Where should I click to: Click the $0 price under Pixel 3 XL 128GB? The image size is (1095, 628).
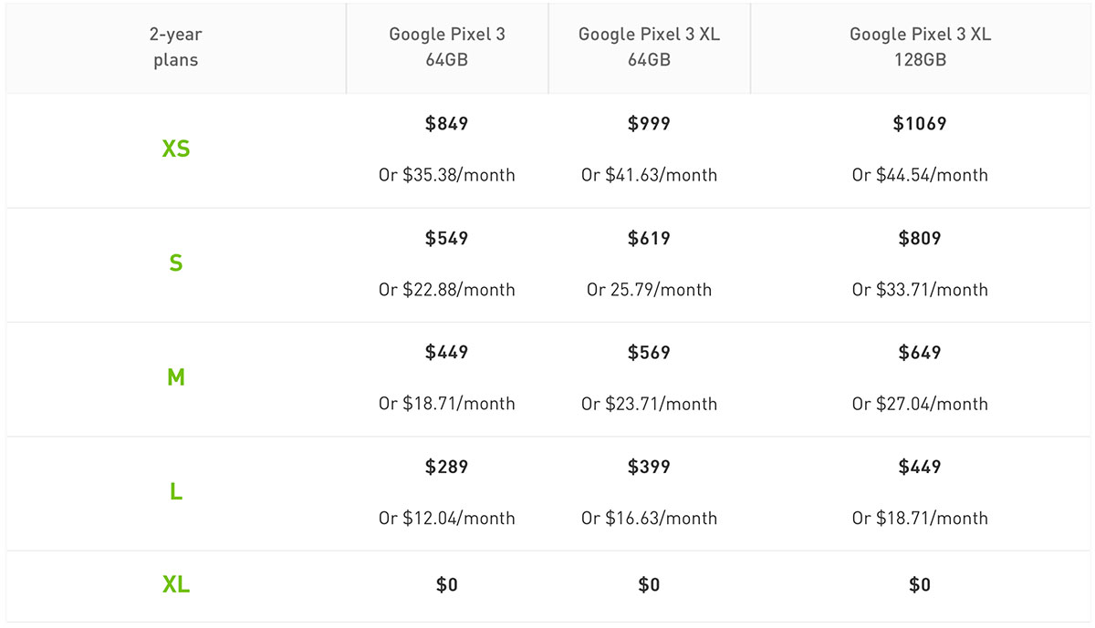pos(920,585)
